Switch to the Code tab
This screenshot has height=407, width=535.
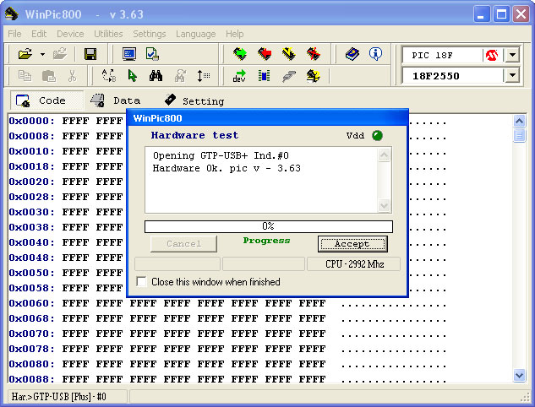pyautogui.click(x=46, y=100)
